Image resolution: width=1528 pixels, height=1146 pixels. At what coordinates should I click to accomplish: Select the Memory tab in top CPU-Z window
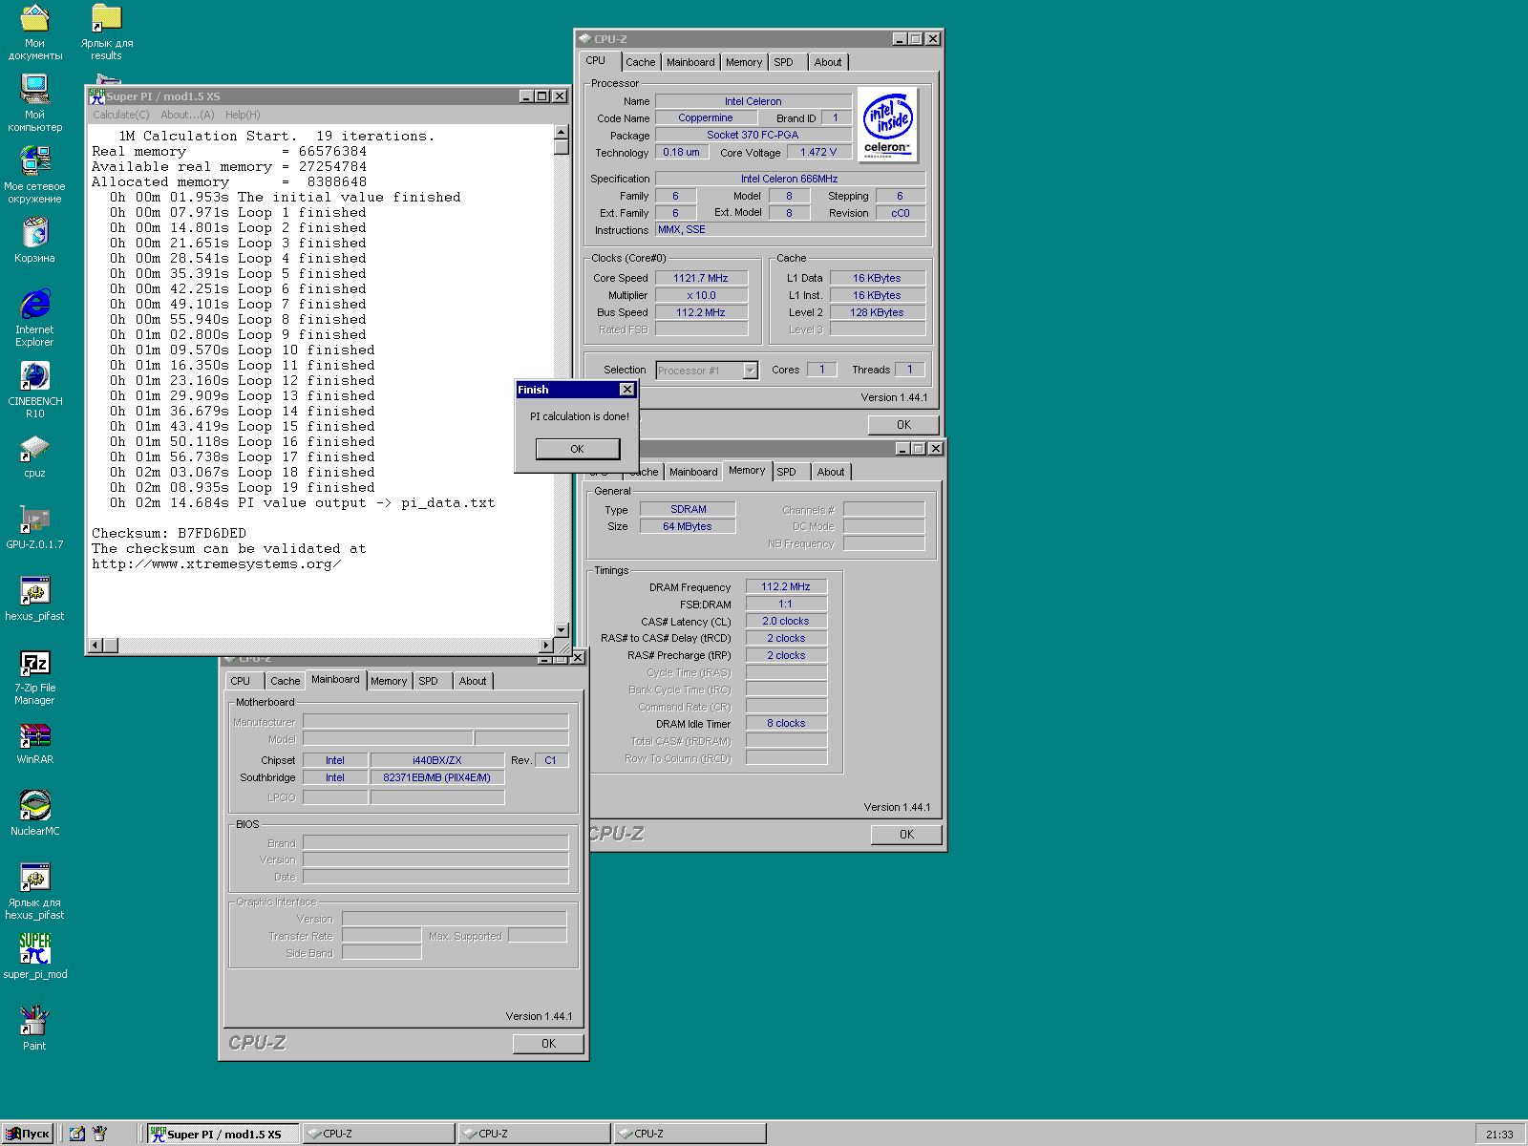pyautogui.click(x=744, y=62)
